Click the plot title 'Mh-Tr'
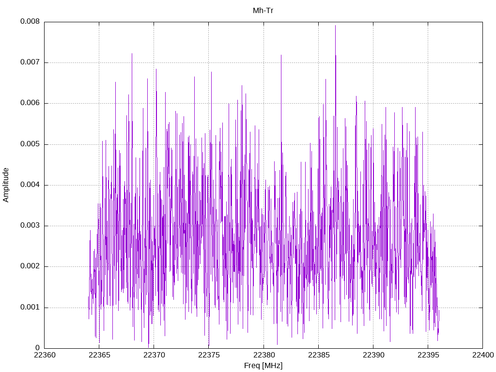496x372 pixels. click(263, 11)
